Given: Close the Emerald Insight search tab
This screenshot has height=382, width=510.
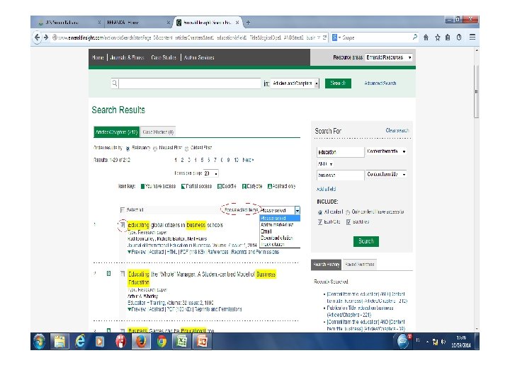Looking at the screenshot, I should [x=237, y=23].
